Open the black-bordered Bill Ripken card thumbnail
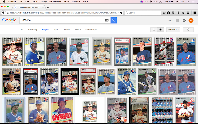Image resolution: width=198 pixels, height=124 pixels. [69, 82]
